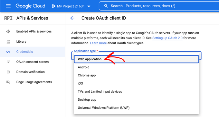Open the Learn more link
Screen dimensions: 219x117
(98, 43)
